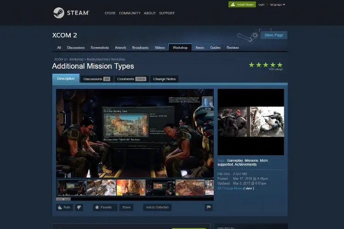Click the XCOM 2 hub title

point(65,35)
